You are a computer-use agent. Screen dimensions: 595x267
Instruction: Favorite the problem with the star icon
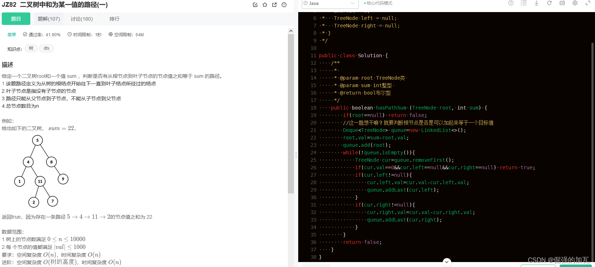(x=265, y=5)
